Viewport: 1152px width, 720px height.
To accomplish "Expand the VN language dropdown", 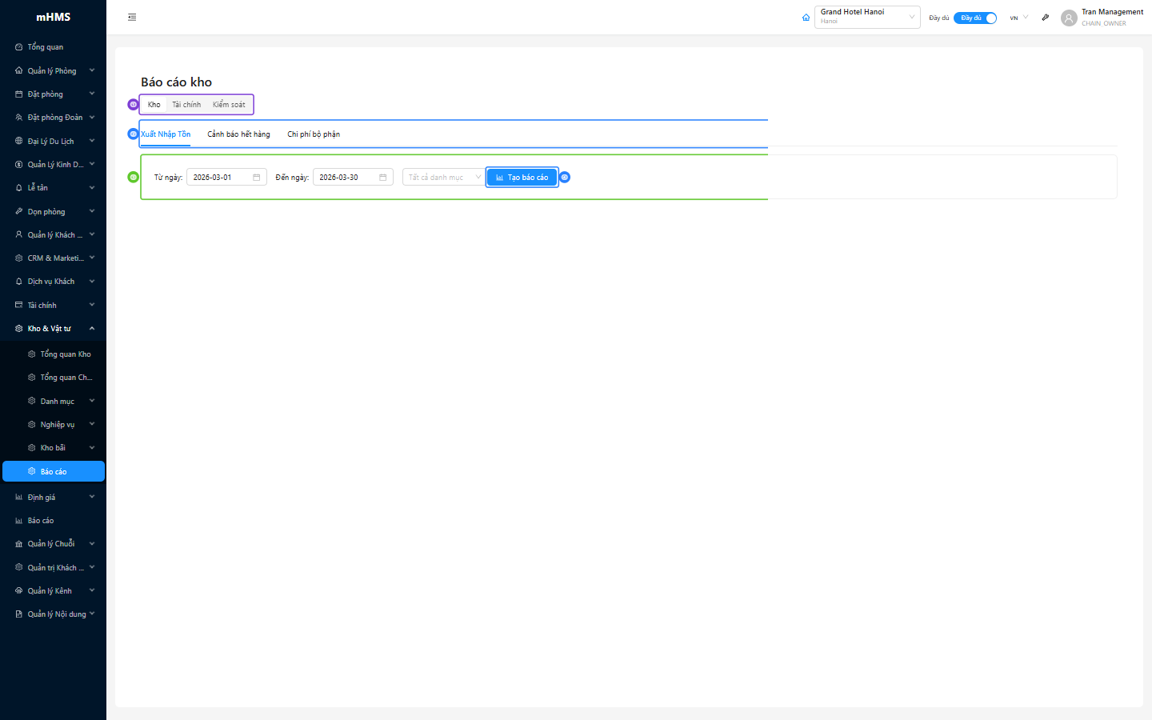I will [1018, 18].
